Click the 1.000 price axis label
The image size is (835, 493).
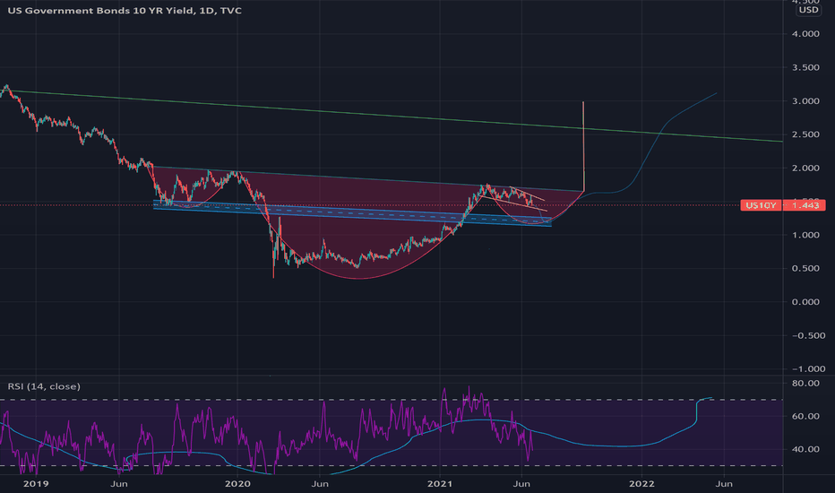(x=805, y=235)
